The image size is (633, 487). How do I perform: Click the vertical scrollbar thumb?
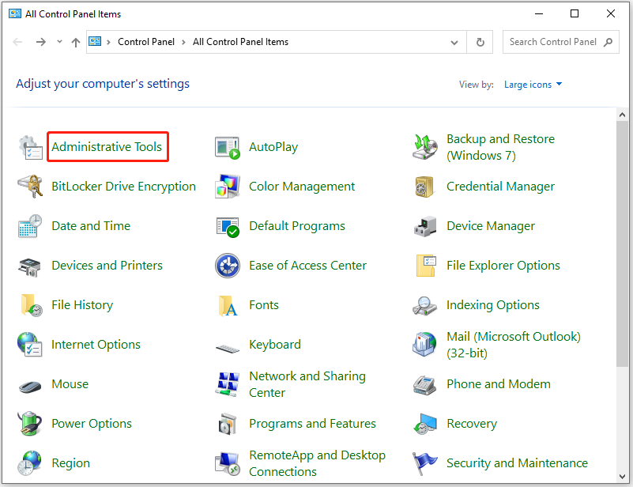click(x=622, y=243)
